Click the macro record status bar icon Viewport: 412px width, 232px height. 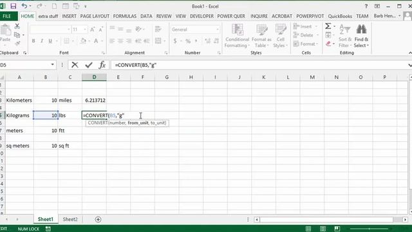[48, 229]
